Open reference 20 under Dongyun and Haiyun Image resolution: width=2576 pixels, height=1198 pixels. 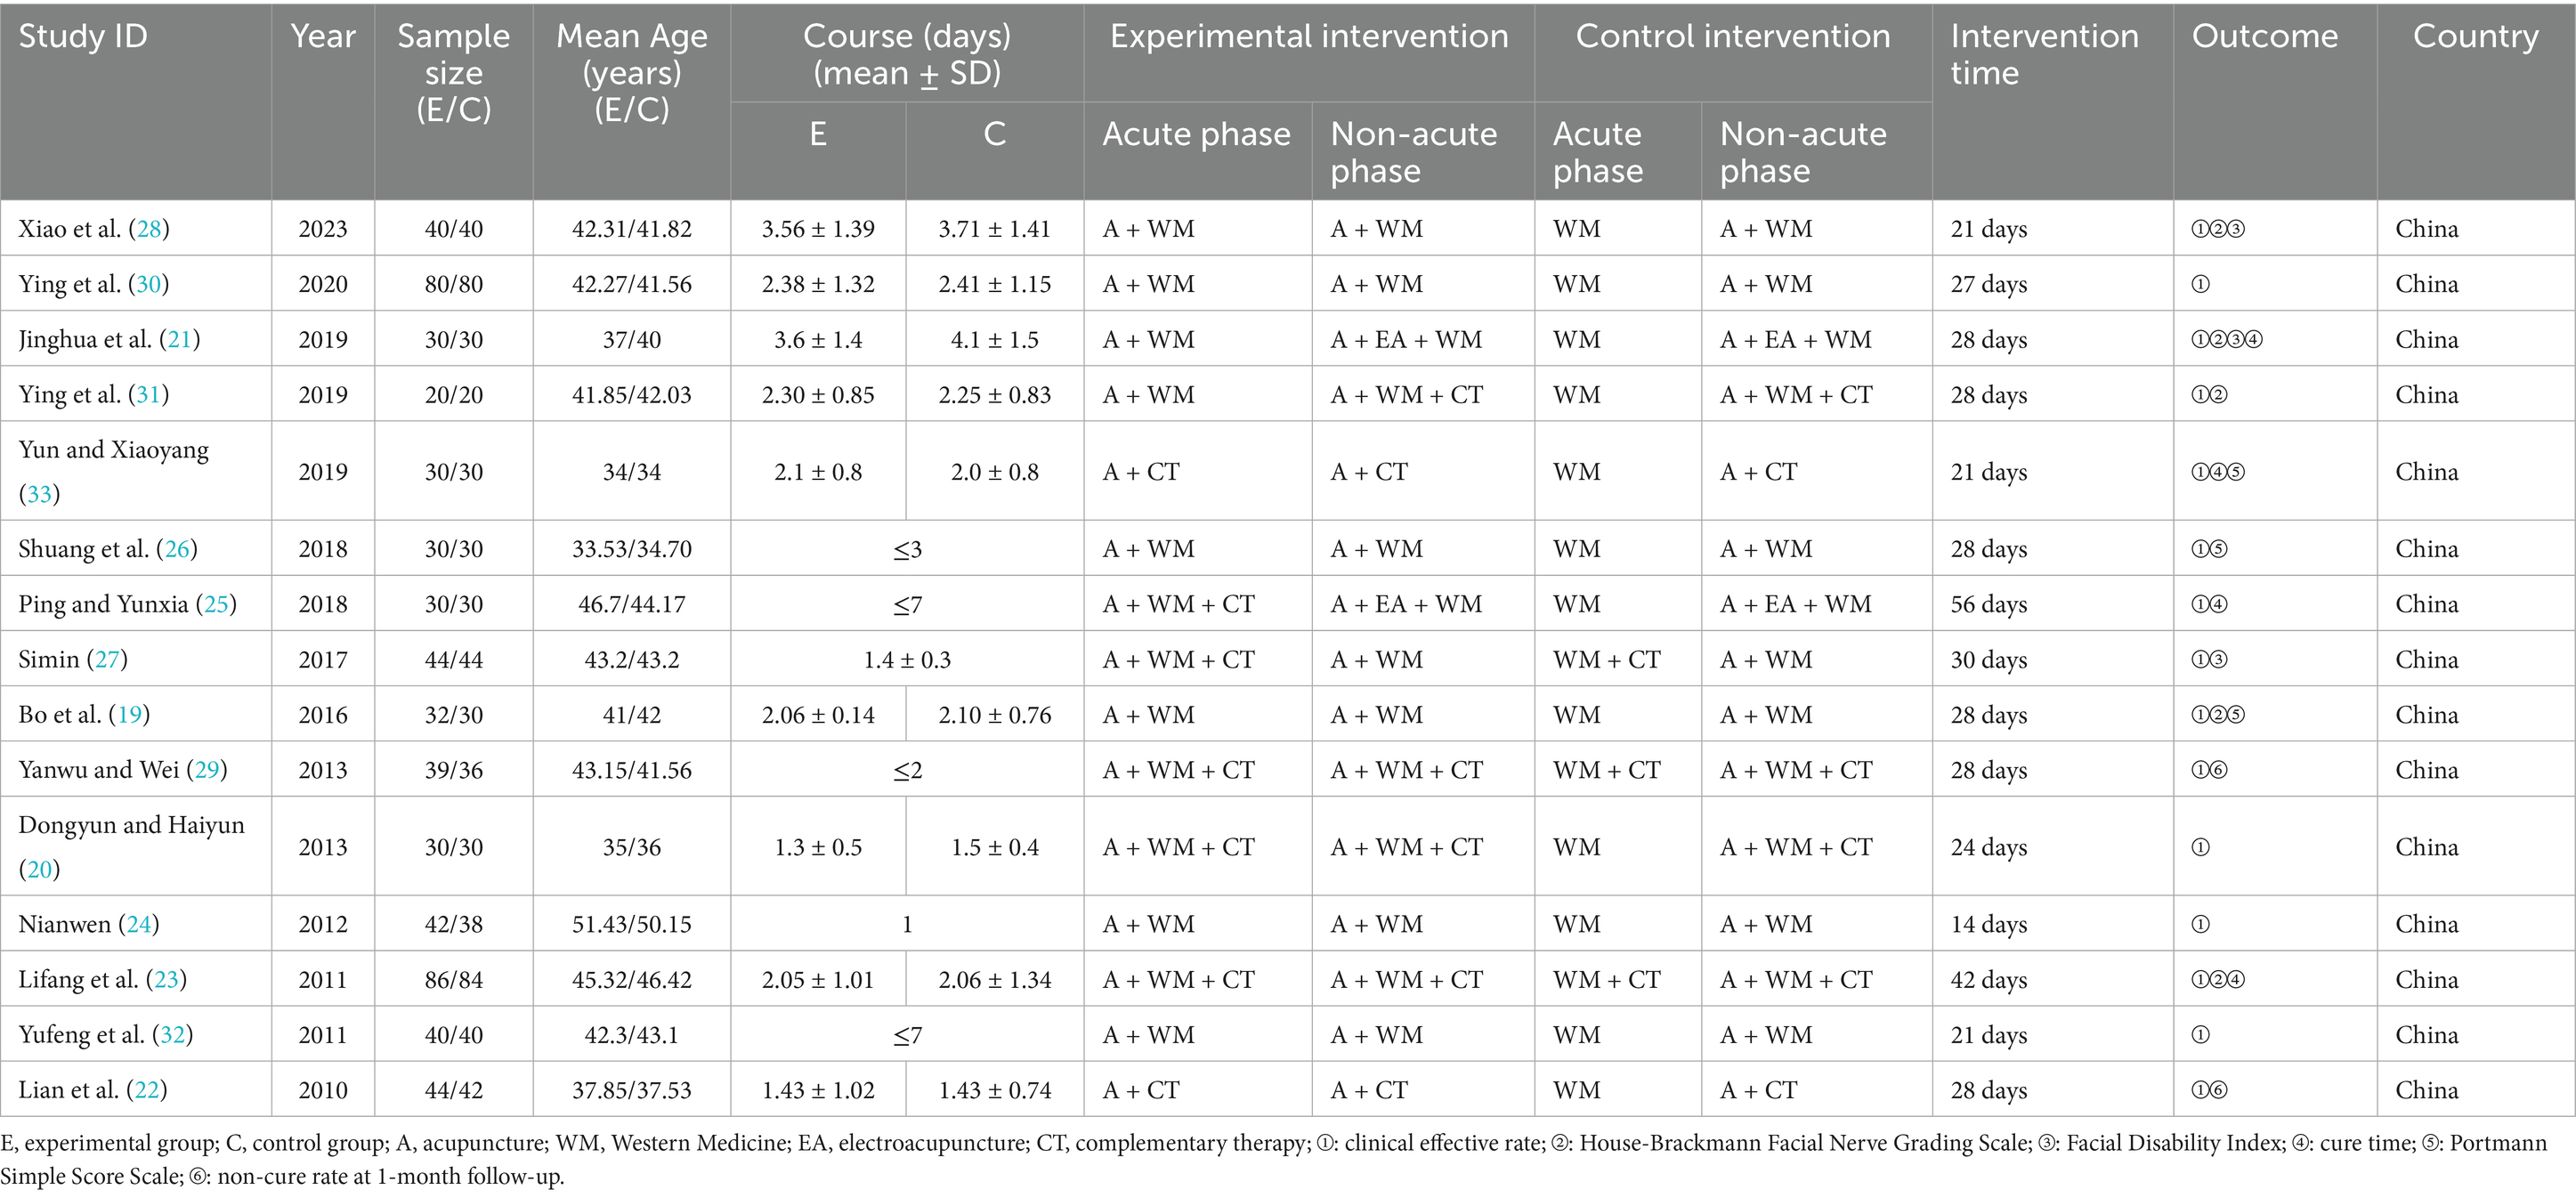click(39, 869)
